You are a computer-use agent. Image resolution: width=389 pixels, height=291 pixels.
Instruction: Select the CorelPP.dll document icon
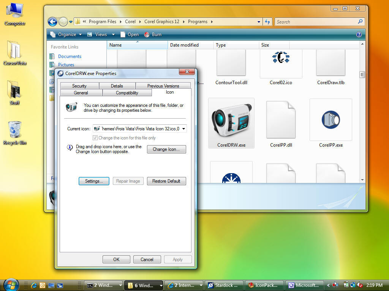pyautogui.click(x=281, y=119)
